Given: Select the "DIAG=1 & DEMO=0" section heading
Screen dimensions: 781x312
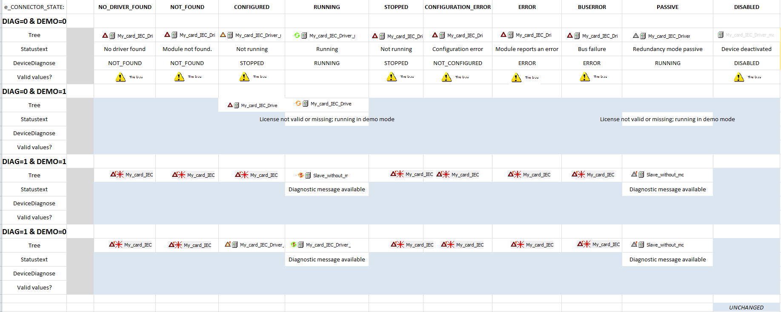Looking at the screenshot, I should [34, 232].
